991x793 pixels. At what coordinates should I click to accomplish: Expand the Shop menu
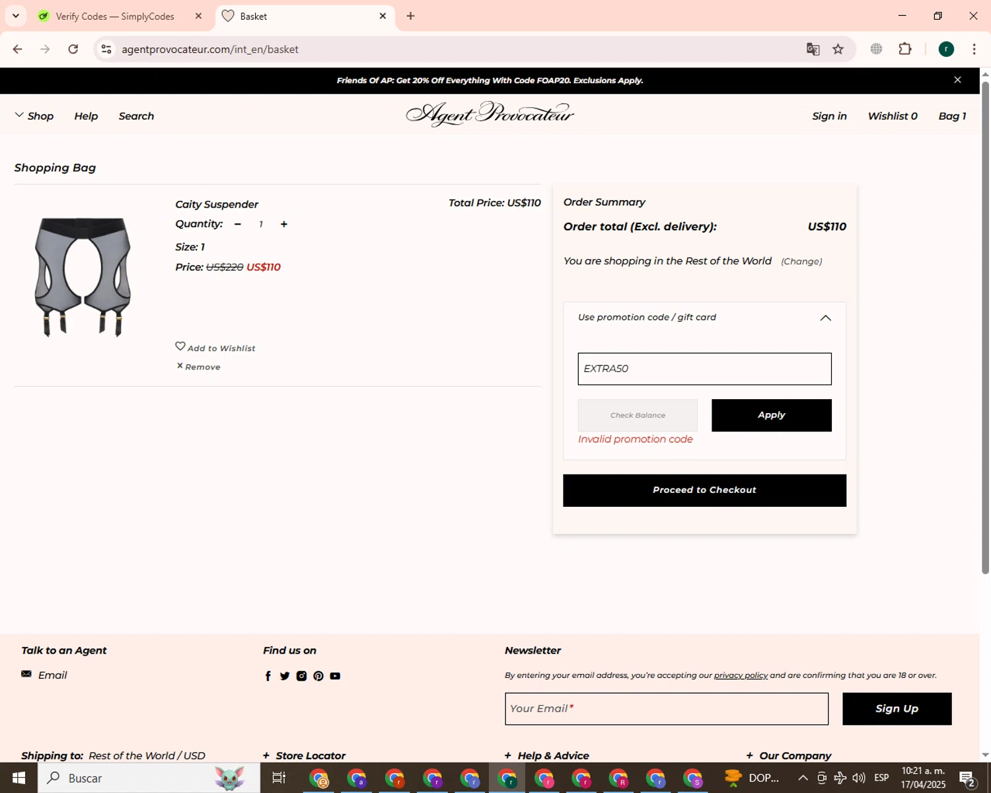coord(34,116)
